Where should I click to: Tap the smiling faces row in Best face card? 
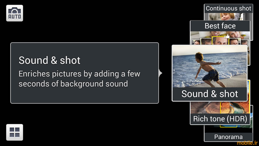(x=220, y=35)
